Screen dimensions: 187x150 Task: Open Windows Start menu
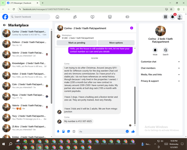pyautogui.click(x=3, y=144)
